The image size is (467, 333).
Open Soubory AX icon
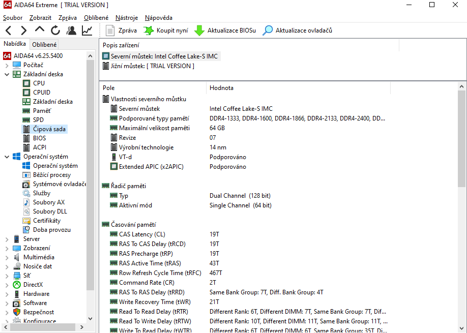pyautogui.click(x=26, y=202)
